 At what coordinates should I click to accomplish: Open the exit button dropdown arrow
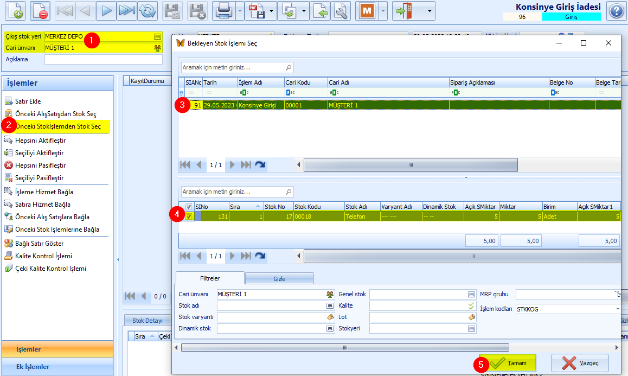pos(430,11)
